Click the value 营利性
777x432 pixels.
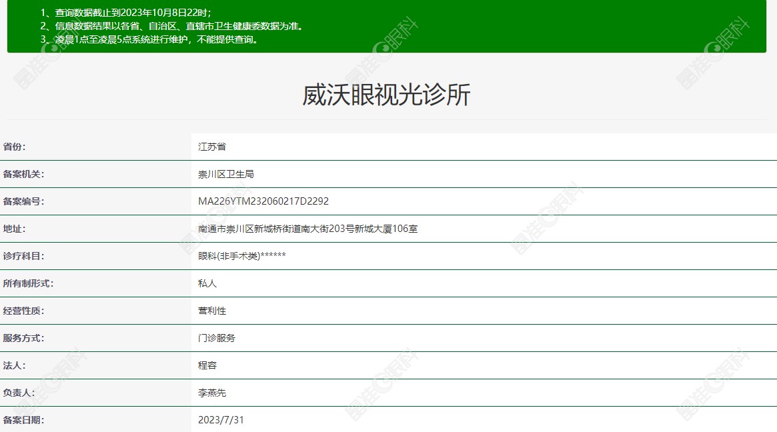tap(212, 311)
